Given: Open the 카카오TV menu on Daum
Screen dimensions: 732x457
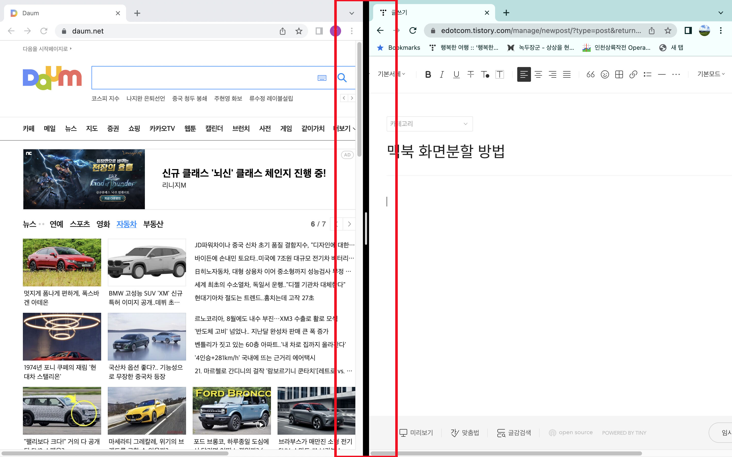Looking at the screenshot, I should click(162, 128).
